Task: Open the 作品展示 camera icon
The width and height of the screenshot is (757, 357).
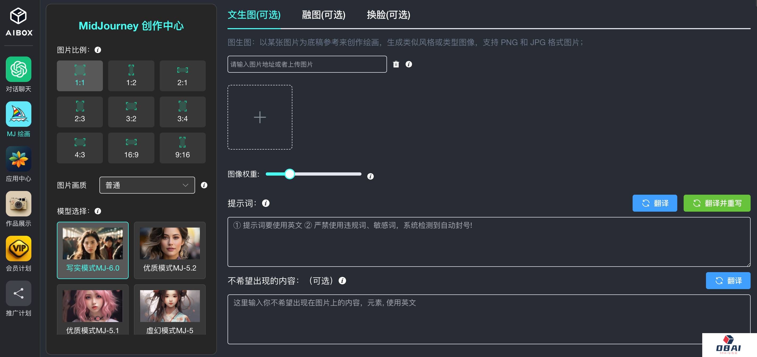Action: [x=19, y=204]
